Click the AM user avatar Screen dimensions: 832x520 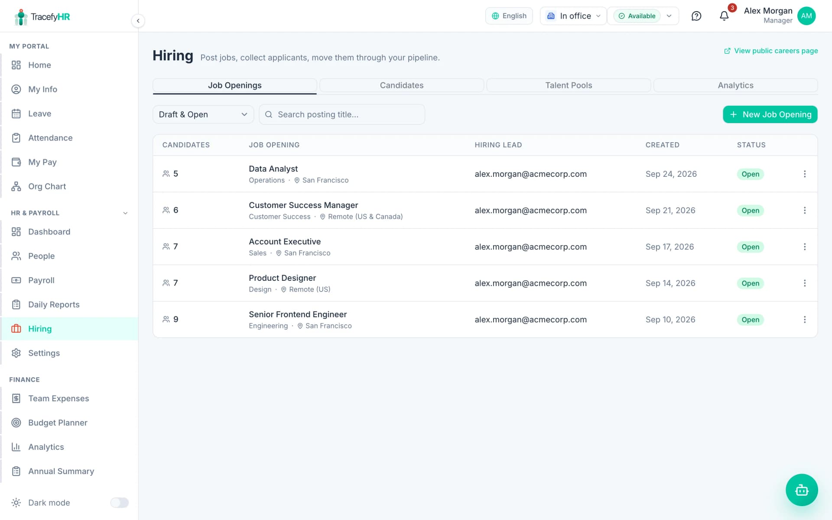(806, 16)
